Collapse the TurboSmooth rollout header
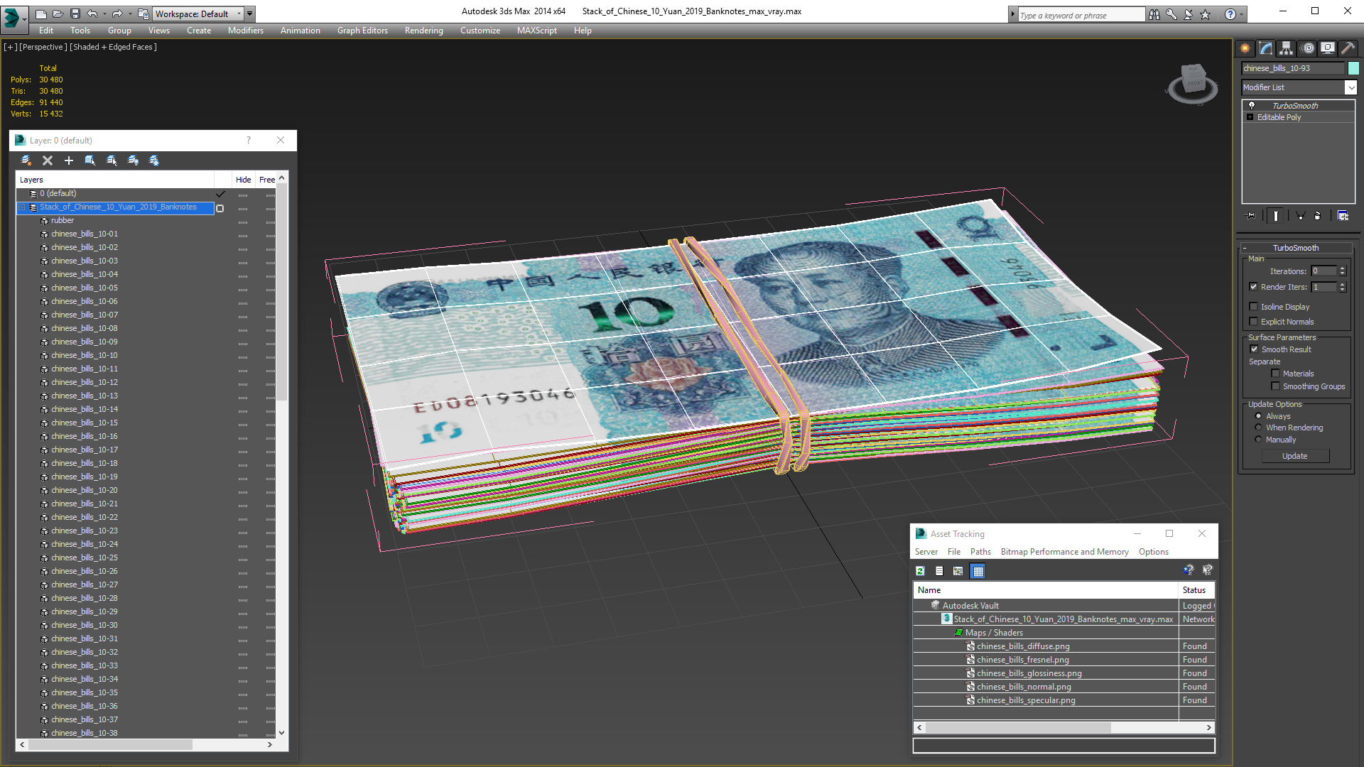The image size is (1364, 767). pyautogui.click(x=1295, y=248)
